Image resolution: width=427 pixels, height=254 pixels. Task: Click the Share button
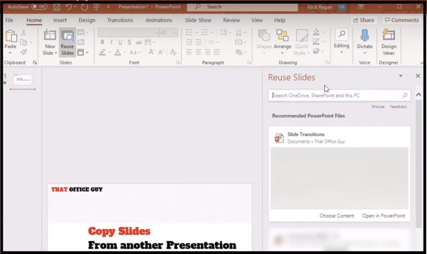coord(364,20)
